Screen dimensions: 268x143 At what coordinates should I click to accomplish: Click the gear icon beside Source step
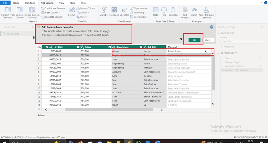[x=261, y=58]
